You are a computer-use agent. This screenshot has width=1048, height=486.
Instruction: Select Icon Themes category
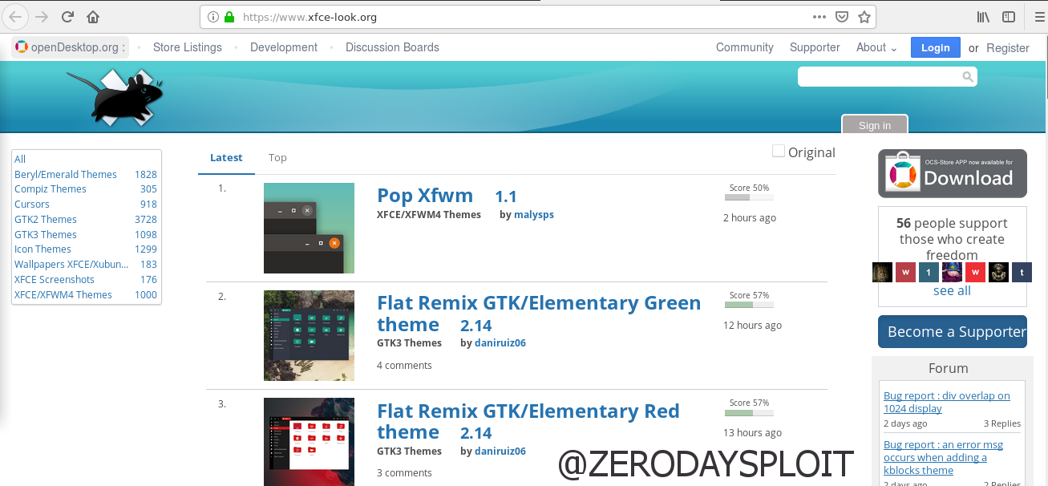click(x=42, y=249)
